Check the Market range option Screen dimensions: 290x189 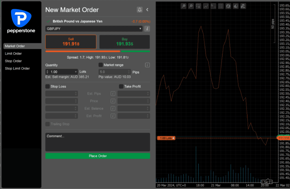101,65
